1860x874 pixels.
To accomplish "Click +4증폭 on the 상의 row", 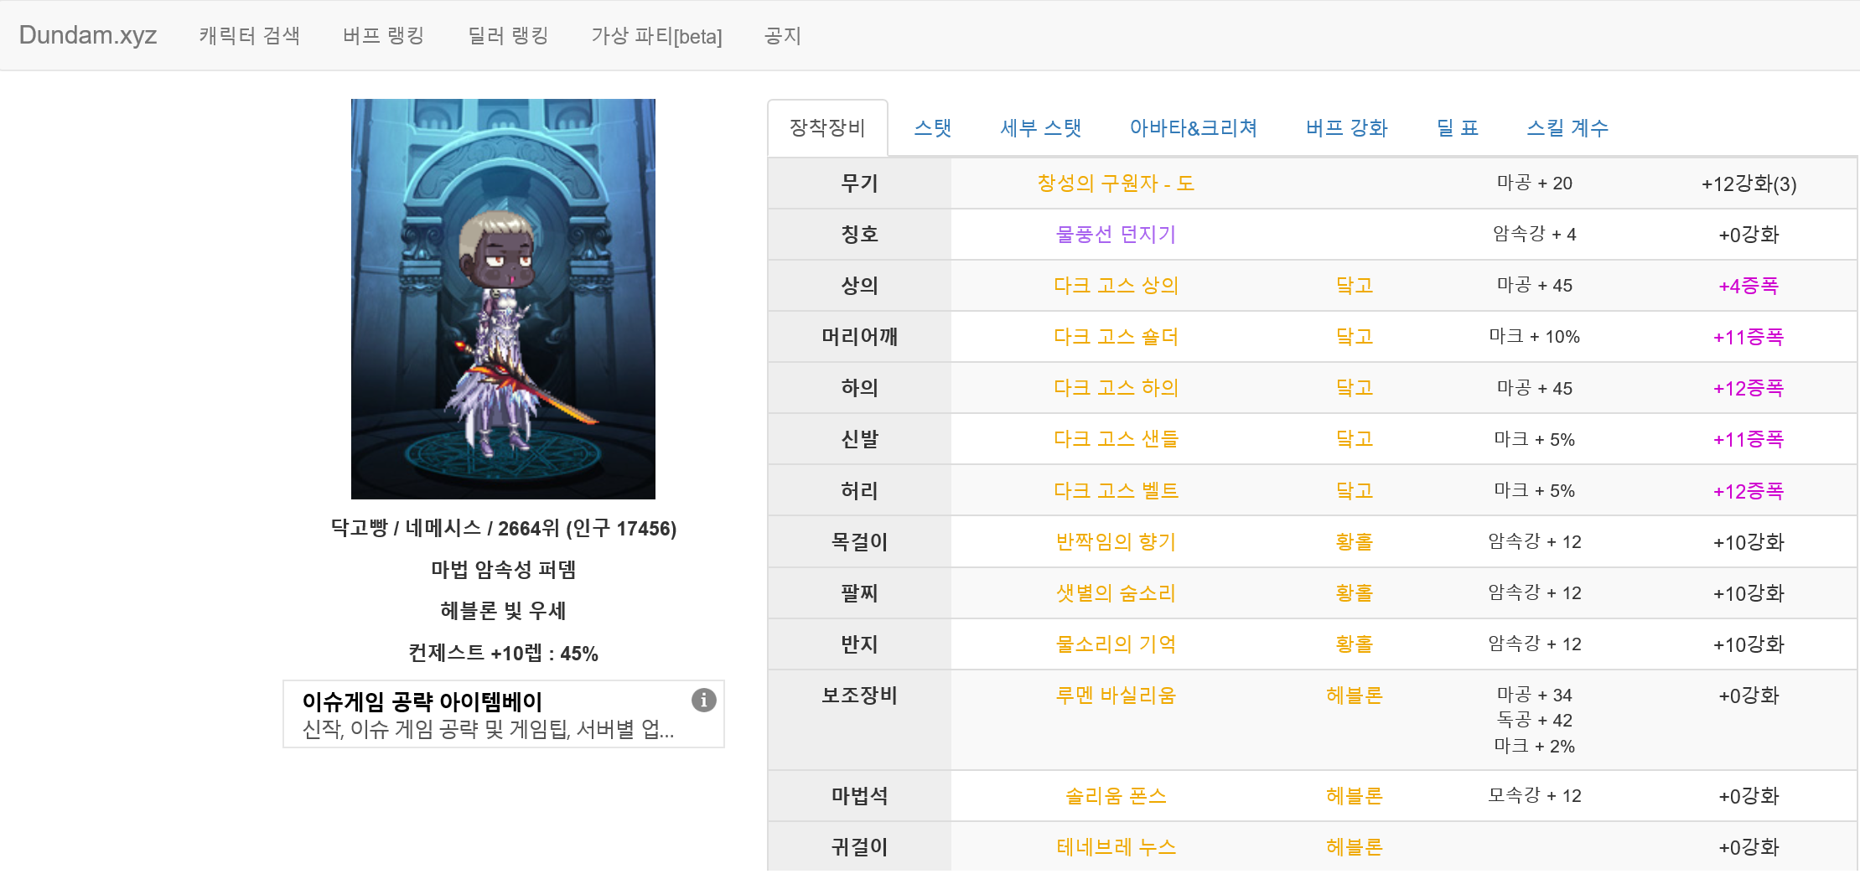I will 1749,286.
